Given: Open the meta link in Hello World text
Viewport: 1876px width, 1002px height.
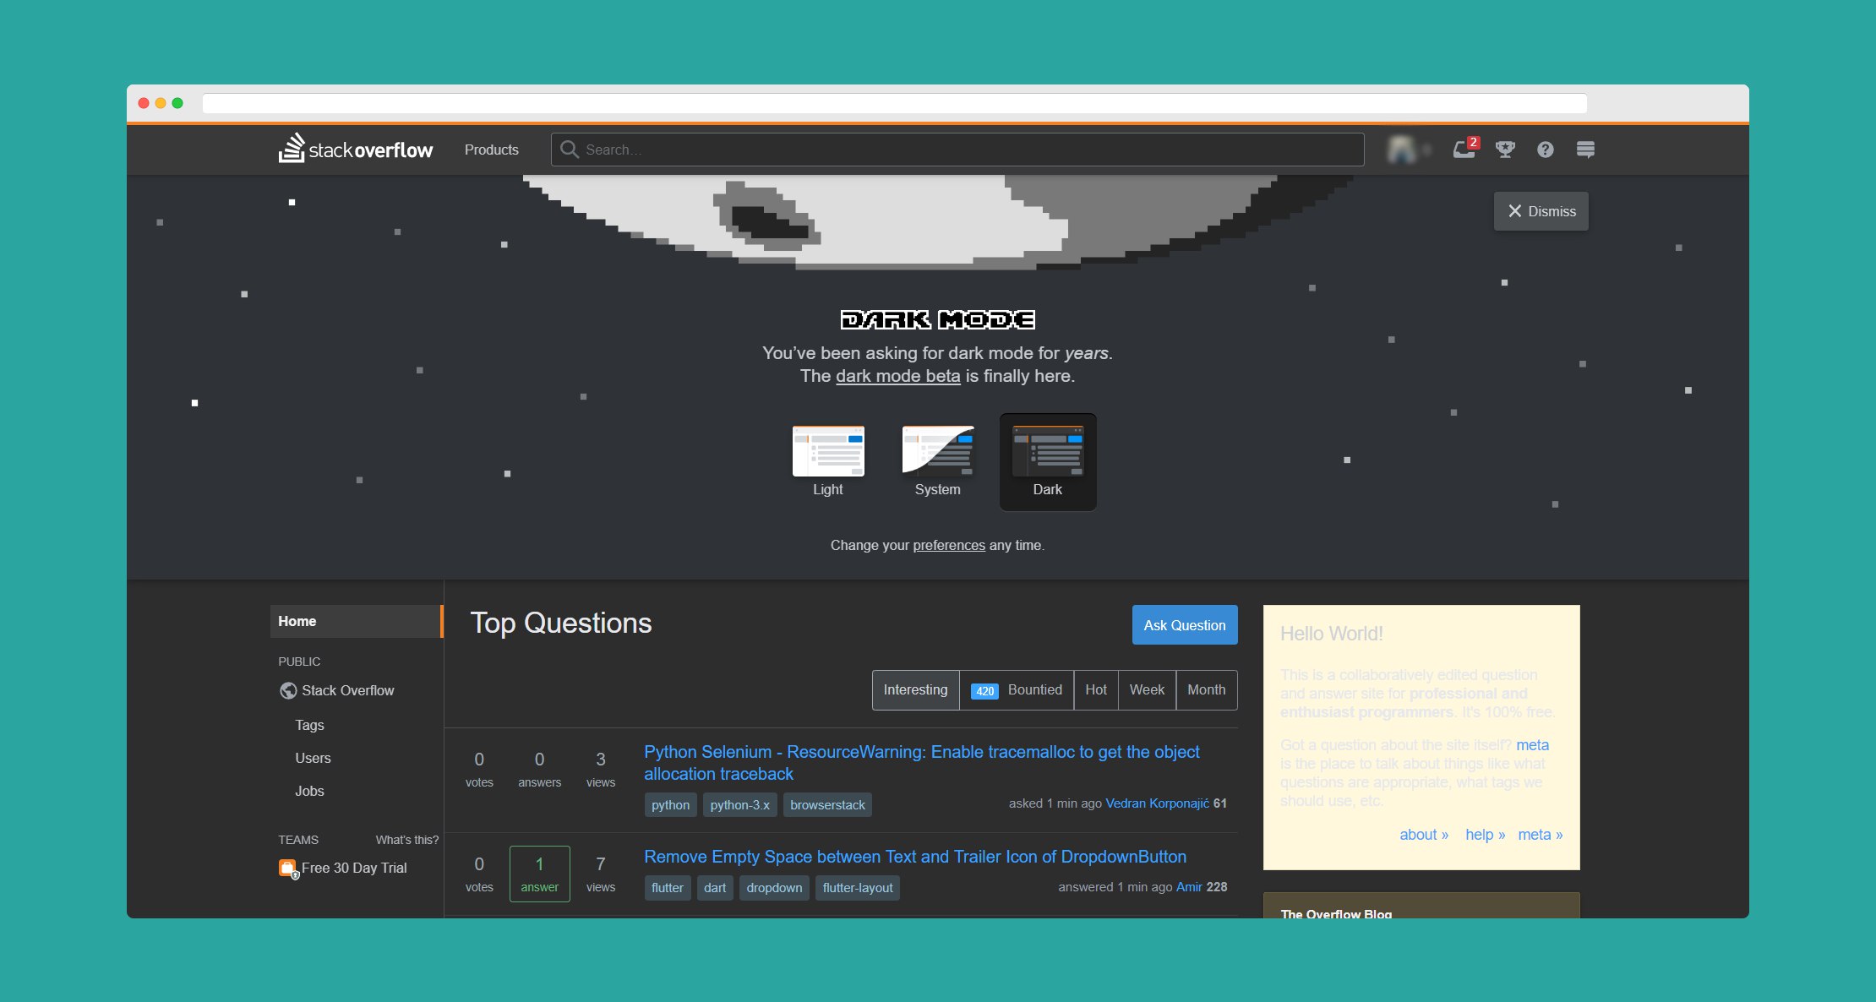Looking at the screenshot, I should [1533, 745].
